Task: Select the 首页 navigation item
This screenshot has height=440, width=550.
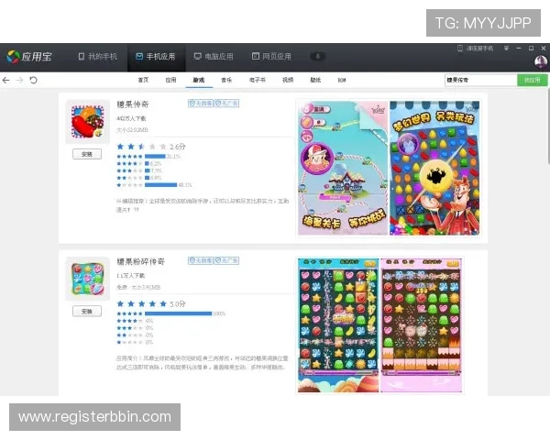Action: click(143, 80)
